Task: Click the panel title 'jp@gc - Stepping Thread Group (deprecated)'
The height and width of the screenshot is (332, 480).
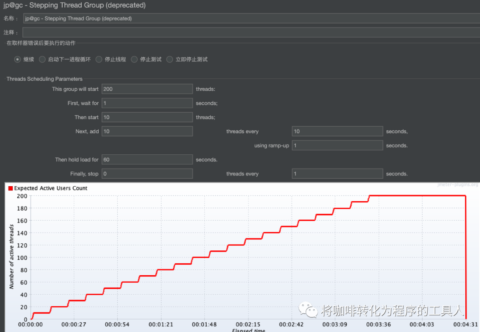Action: (75, 5)
